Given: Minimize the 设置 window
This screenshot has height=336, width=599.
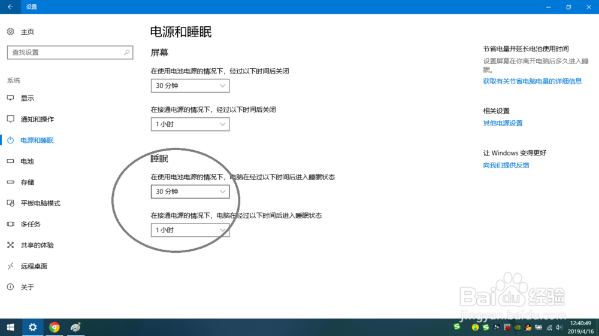Looking at the screenshot, I should click(549, 7).
